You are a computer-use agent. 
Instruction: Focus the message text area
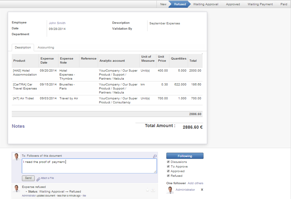89,166
